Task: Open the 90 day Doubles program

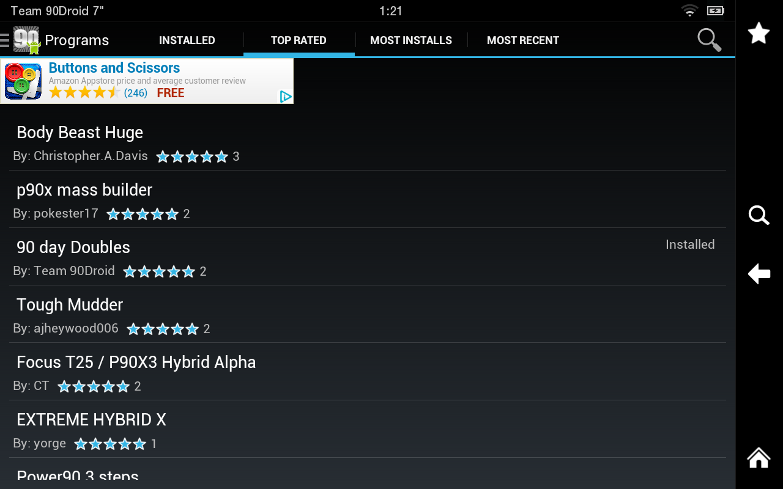Action: pos(73,247)
